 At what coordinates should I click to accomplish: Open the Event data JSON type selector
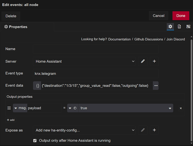(x=38, y=85)
